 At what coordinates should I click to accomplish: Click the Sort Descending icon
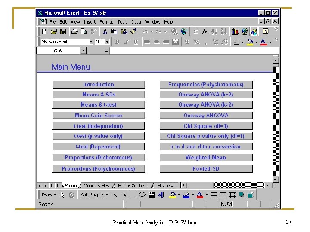(x=224, y=31)
